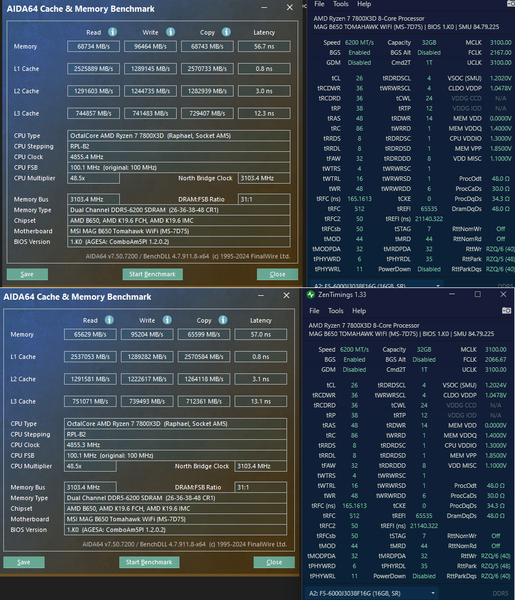
Task: Click the 57.0 ns memory latency field
Action: (x=260, y=334)
